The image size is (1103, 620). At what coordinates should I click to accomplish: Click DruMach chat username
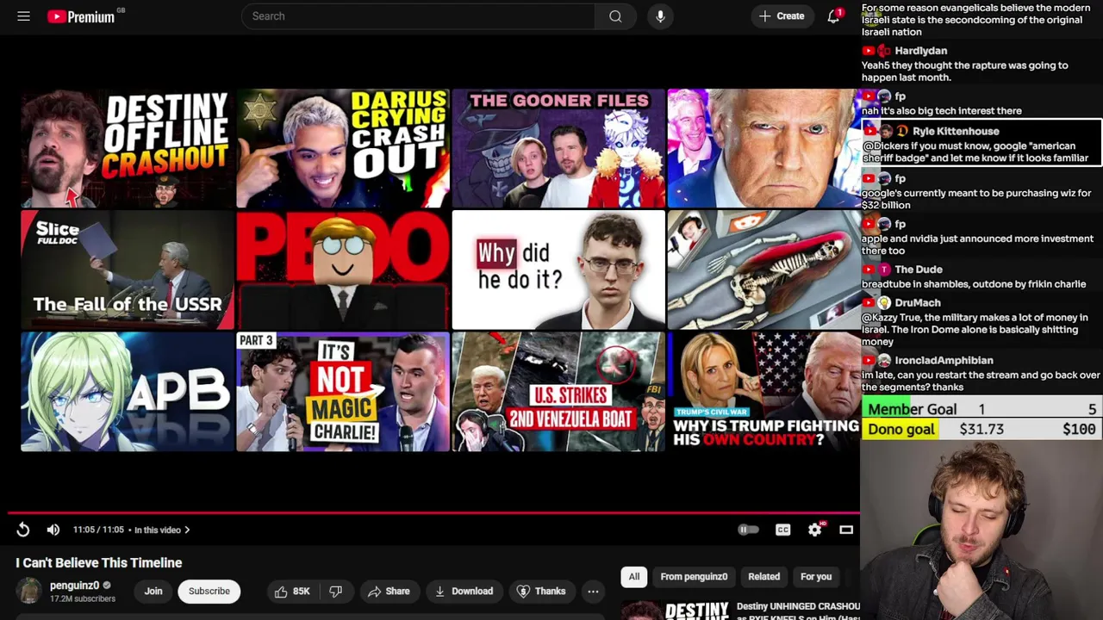tap(917, 303)
